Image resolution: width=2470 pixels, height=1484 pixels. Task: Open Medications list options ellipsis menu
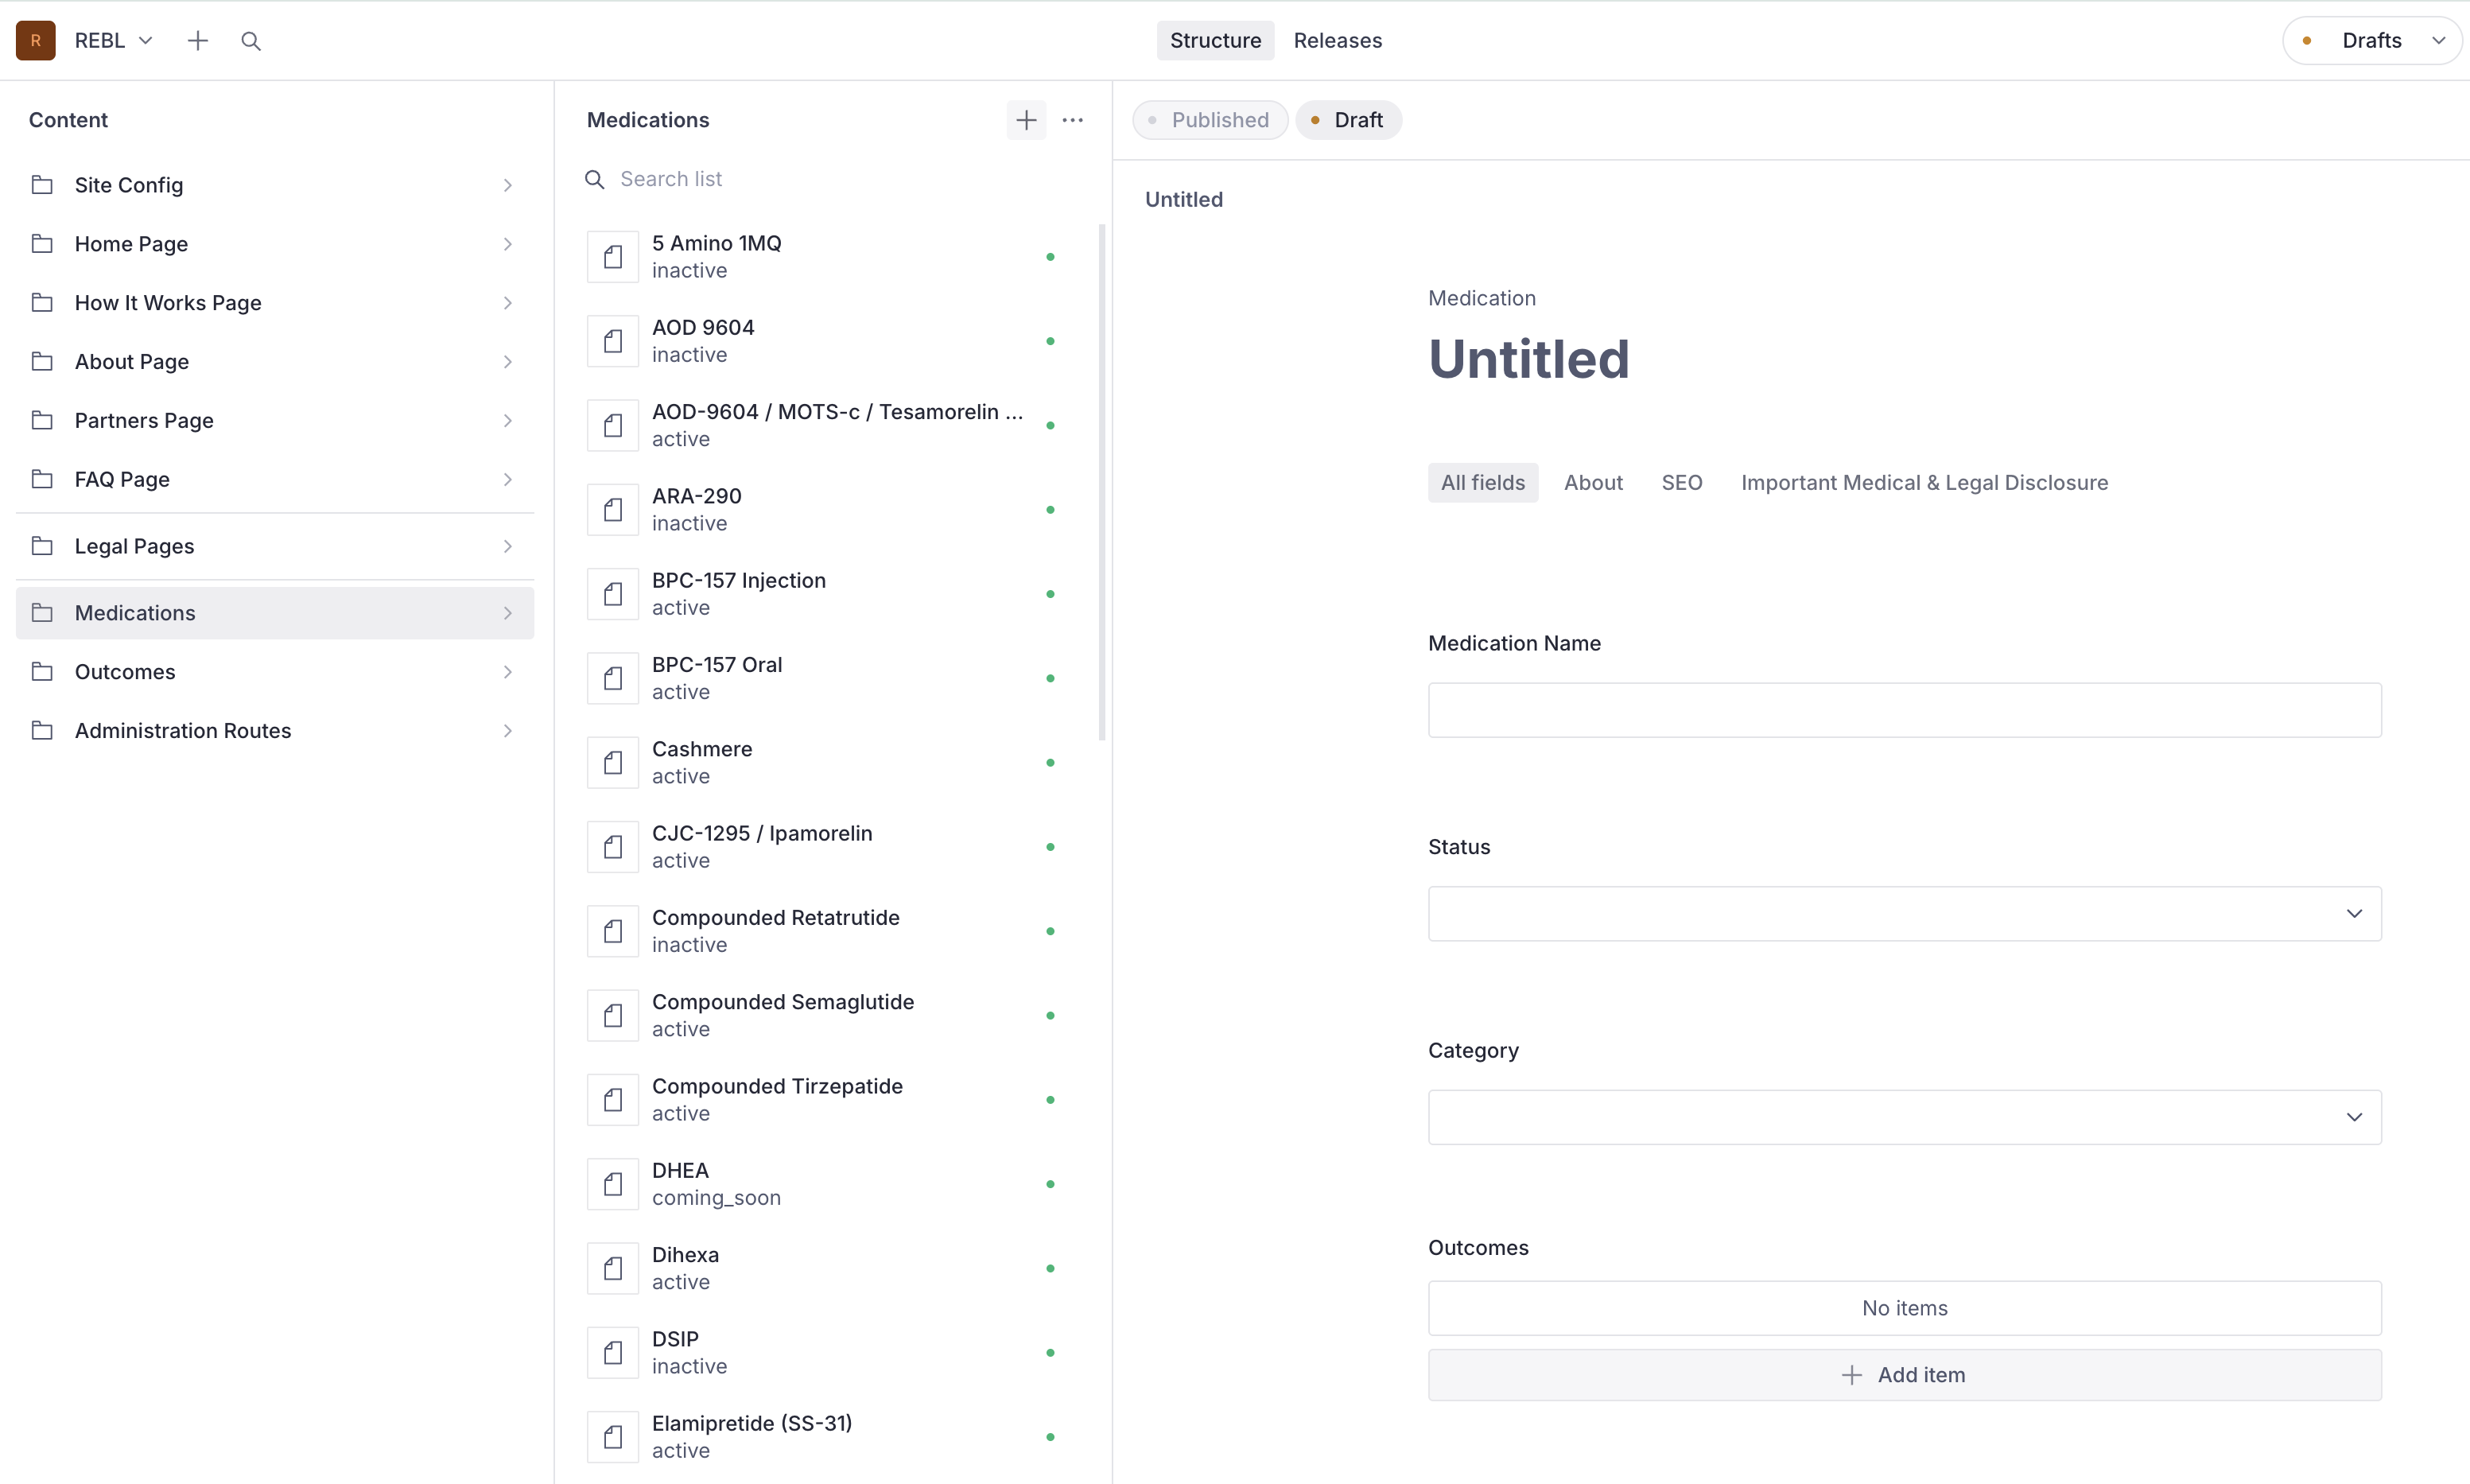[x=1073, y=120]
